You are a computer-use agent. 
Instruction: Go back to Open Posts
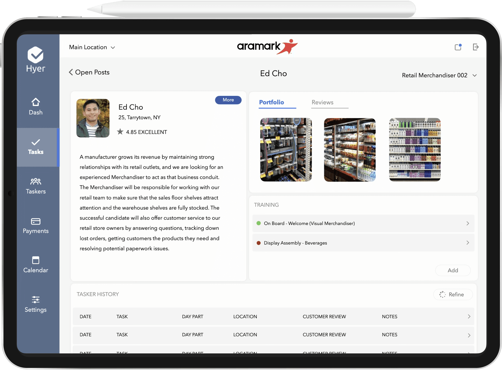pyautogui.click(x=89, y=72)
